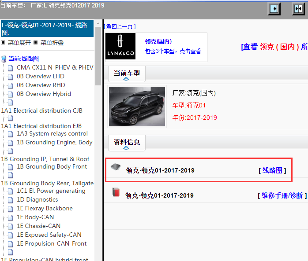This screenshot has width=308, height=261.
Task: Go back via 返回上一页 link
Action: [x=120, y=26]
